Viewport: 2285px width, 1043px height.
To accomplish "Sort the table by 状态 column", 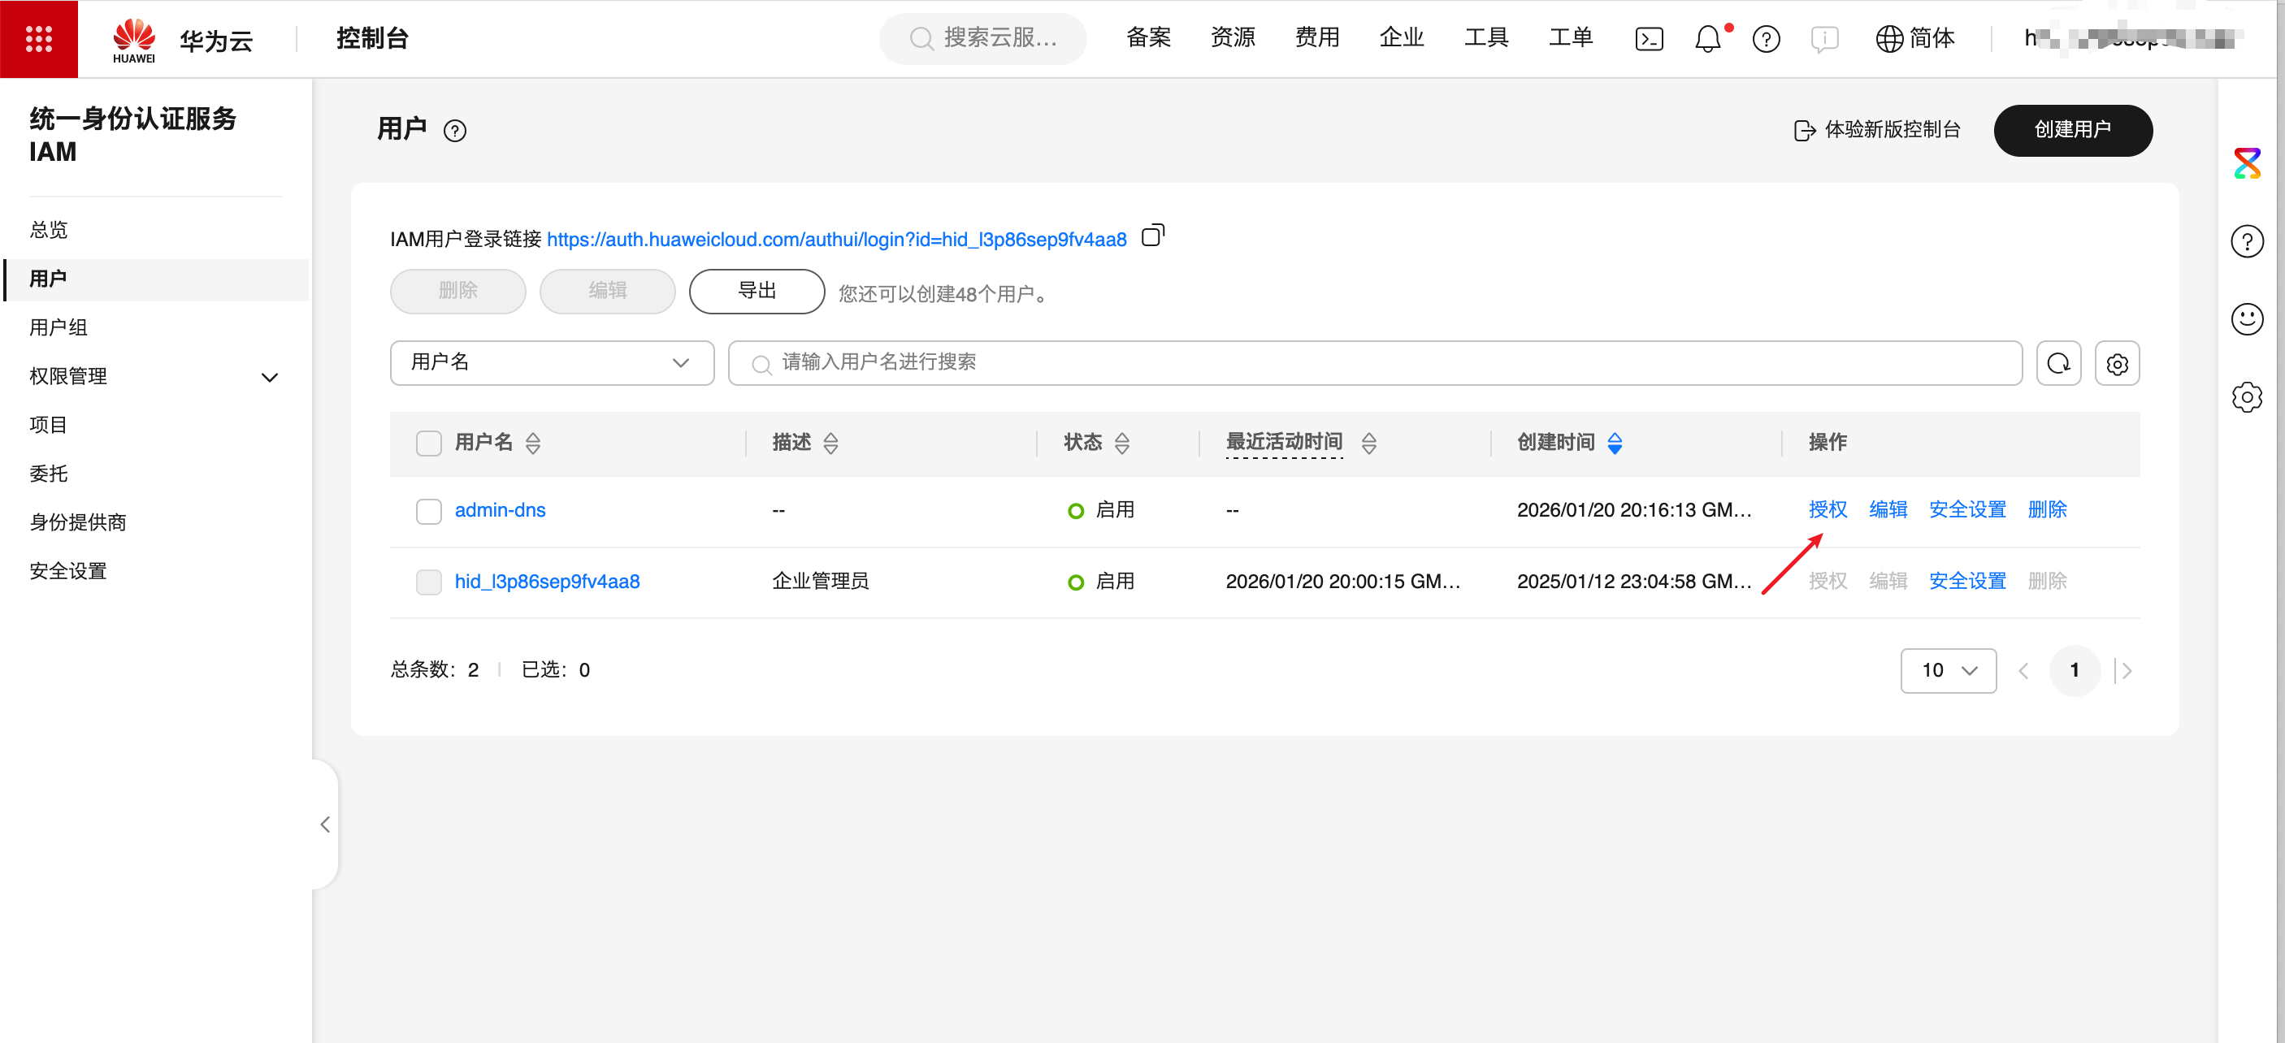I will coord(1121,443).
